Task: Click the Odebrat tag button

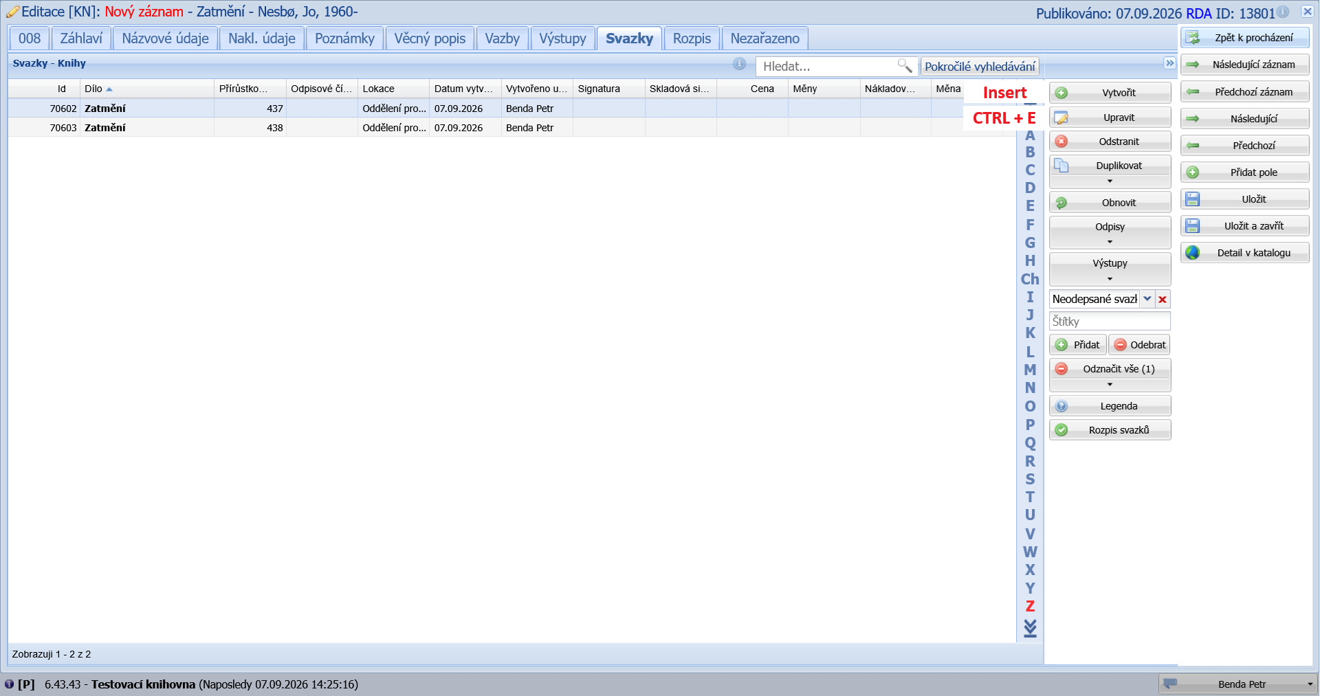Action: (x=1139, y=345)
